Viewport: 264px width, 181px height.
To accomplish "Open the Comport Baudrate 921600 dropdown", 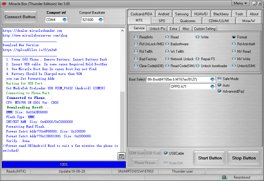I will pyautogui.click(x=101, y=20).
